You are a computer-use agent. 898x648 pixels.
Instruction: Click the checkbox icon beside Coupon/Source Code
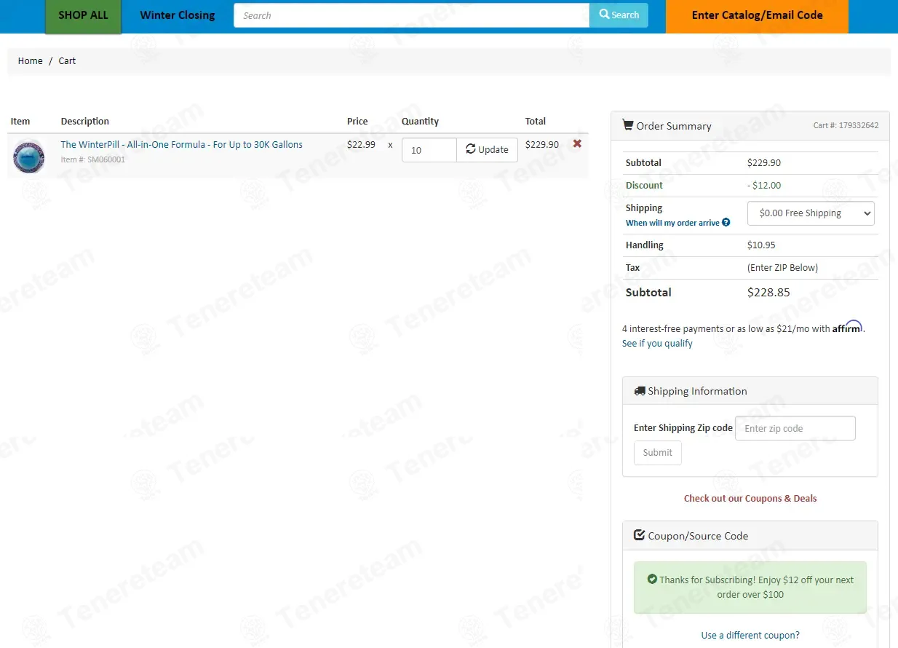640,535
